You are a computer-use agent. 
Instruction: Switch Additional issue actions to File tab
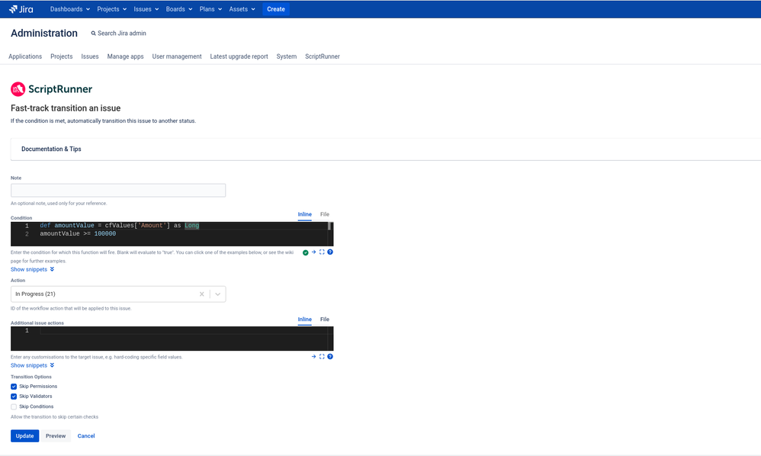[325, 320]
